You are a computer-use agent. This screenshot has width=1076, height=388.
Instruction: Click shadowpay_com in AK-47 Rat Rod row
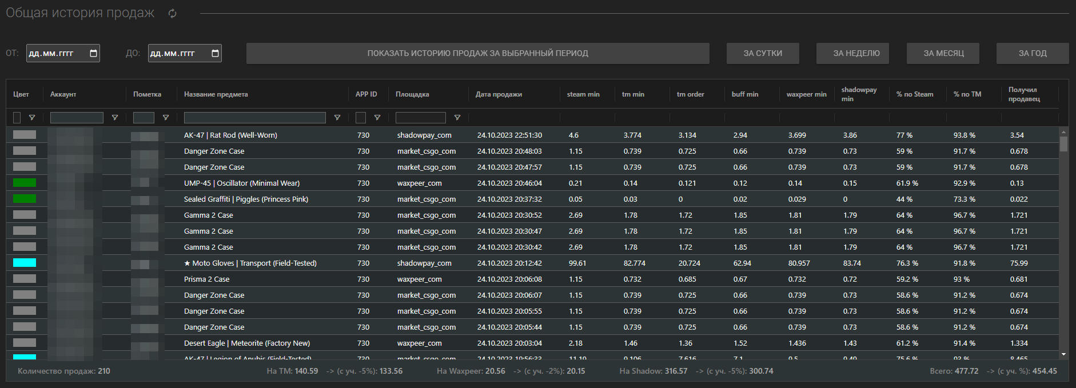pyautogui.click(x=424, y=135)
